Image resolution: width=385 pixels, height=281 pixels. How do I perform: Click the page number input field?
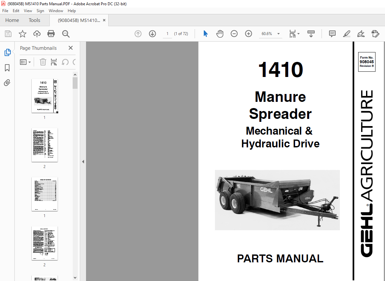click(x=167, y=34)
